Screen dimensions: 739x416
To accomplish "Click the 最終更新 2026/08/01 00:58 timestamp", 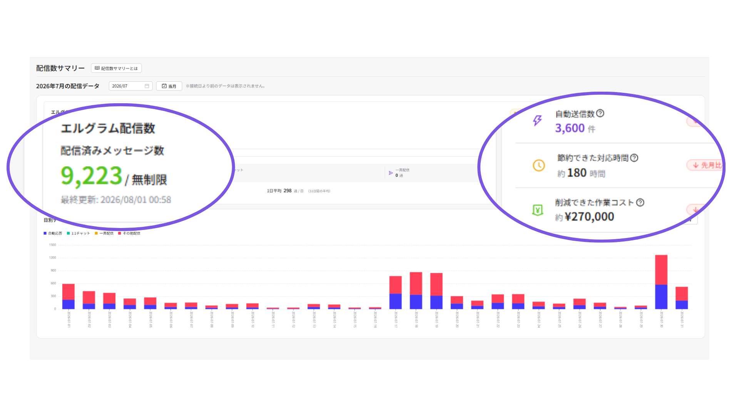I will (116, 200).
